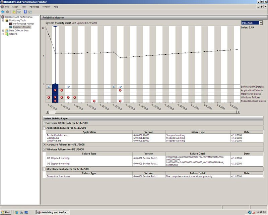Open the Window menu

[x=46, y=7]
